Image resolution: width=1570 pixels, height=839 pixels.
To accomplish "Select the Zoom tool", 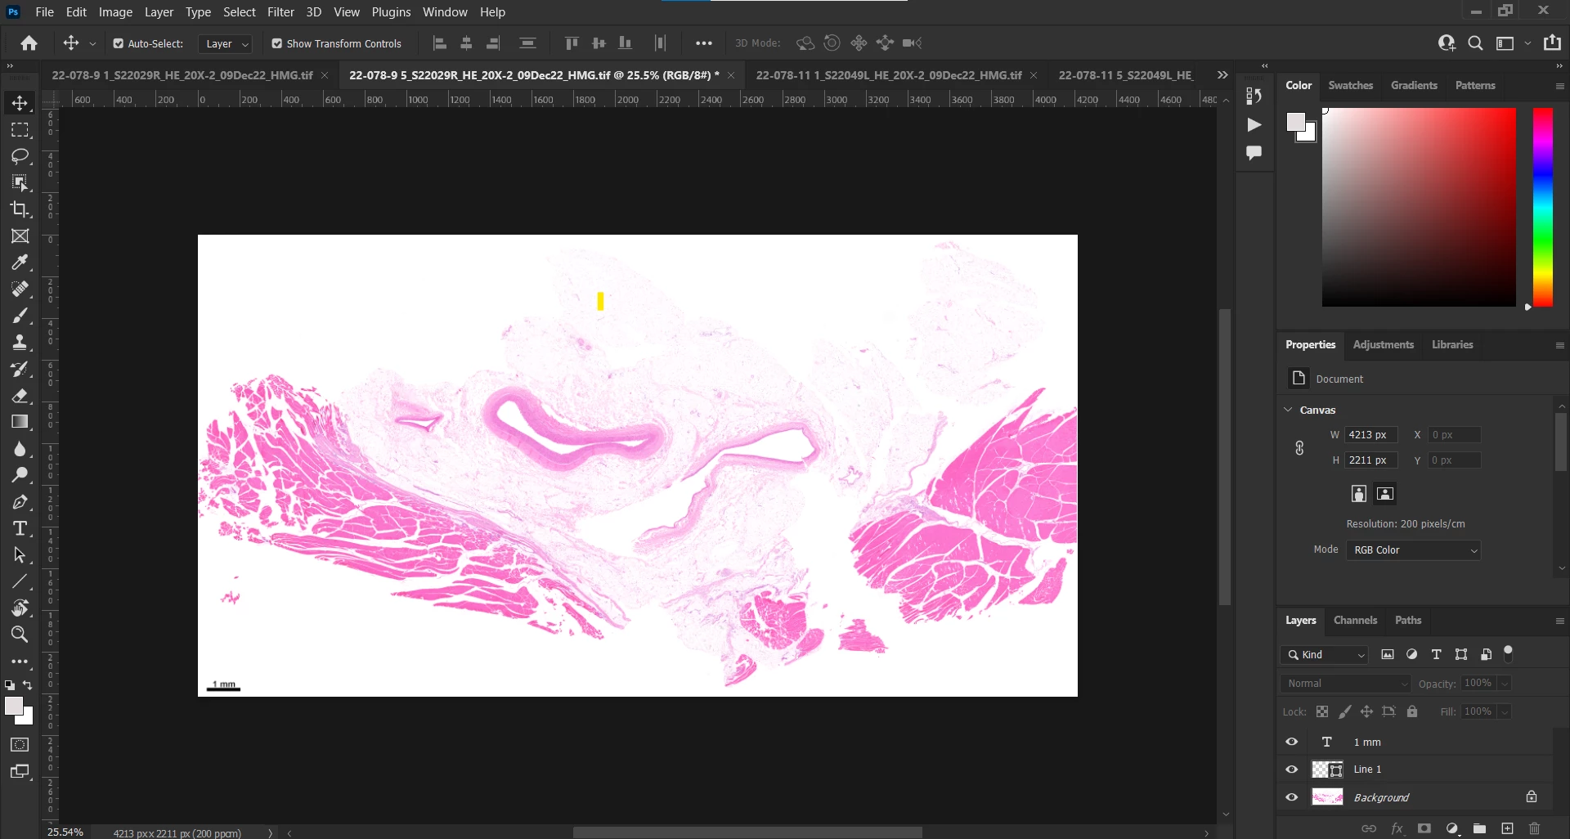I will [20, 635].
